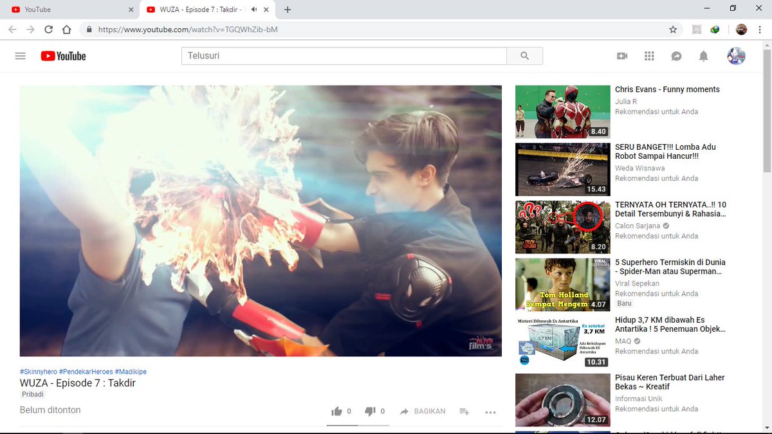Click the Chrome profile avatar in toolbar

(x=742, y=29)
